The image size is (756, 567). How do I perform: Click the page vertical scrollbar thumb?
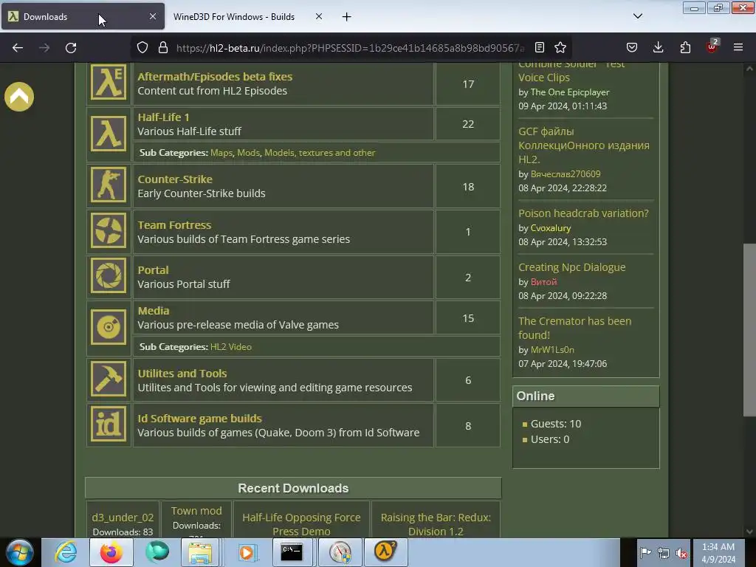tap(749, 330)
